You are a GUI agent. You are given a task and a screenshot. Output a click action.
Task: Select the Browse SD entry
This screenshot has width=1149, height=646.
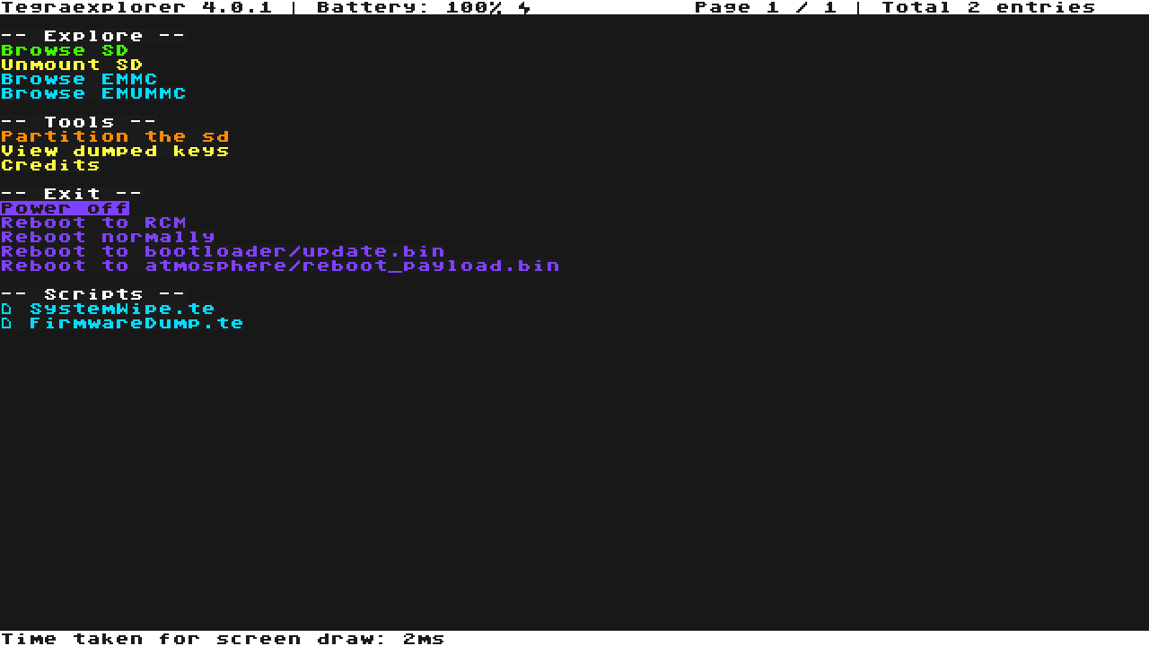(65, 50)
